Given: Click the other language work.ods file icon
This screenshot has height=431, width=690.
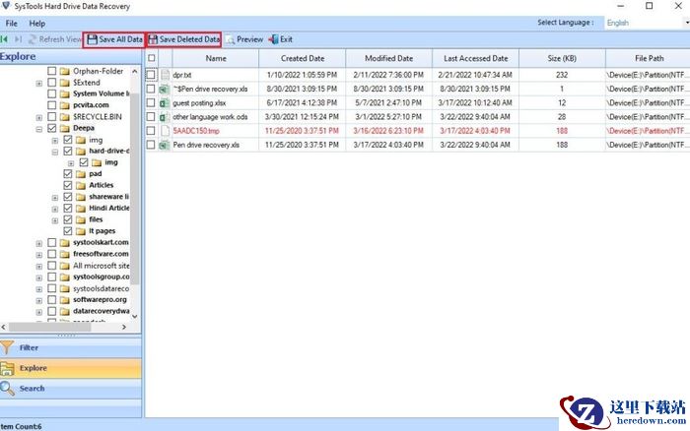Looking at the screenshot, I should (x=165, y=117).
